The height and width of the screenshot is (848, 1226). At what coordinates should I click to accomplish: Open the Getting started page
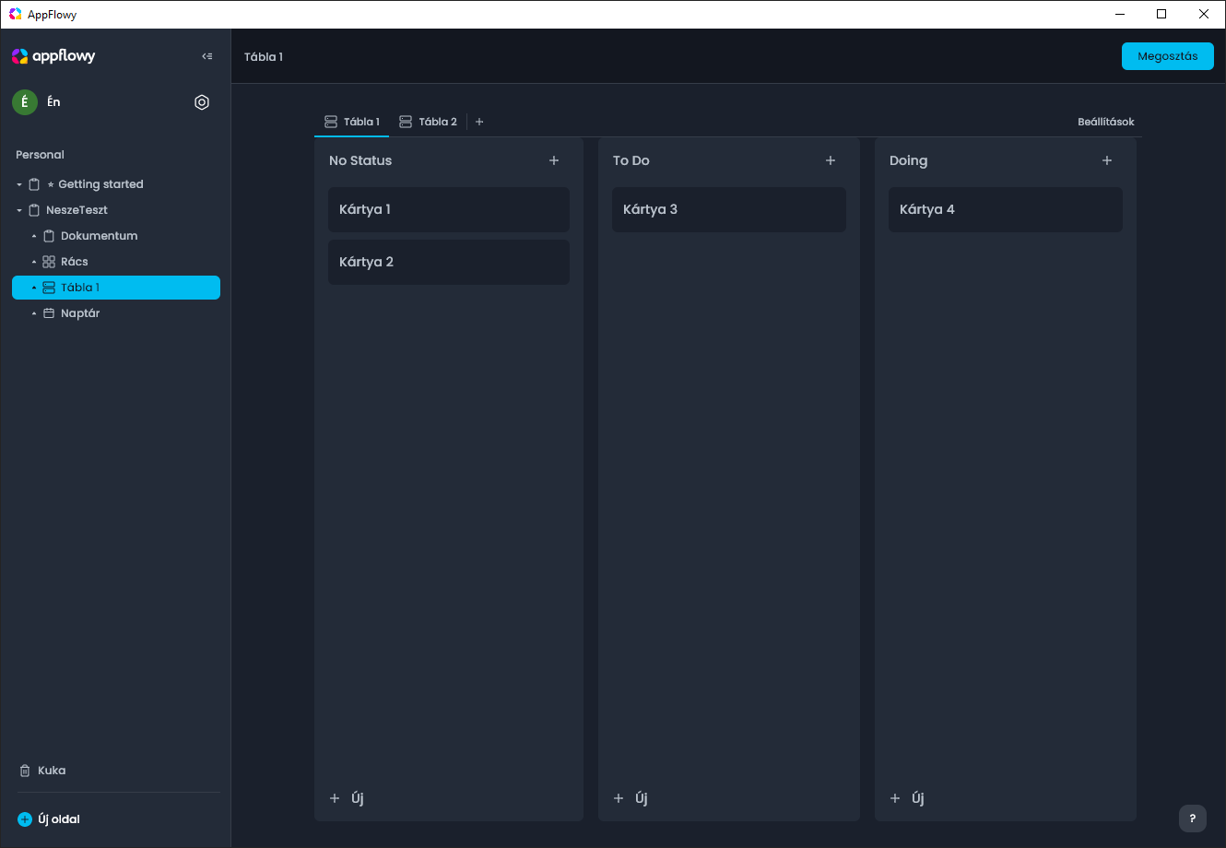coord(116,184)
